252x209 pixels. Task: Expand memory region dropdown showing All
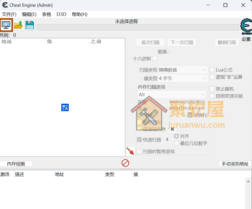coord(172,95)
